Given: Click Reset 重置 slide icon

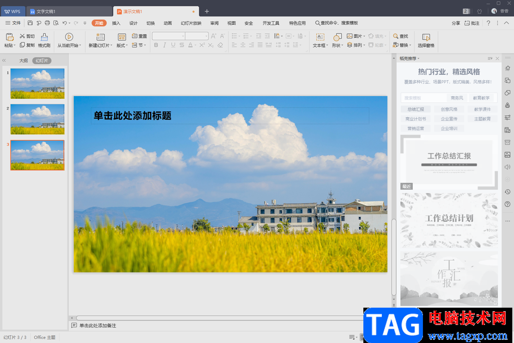Looking at the screenshot, I should (139, 36).
